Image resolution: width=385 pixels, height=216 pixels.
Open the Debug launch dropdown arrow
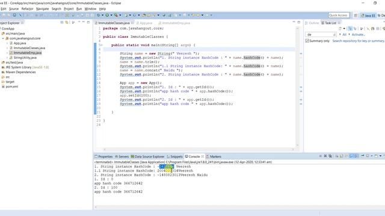[x=102, y=15]
